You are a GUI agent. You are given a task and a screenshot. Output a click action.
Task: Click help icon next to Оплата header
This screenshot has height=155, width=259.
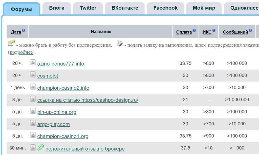(x=194, y=30)
